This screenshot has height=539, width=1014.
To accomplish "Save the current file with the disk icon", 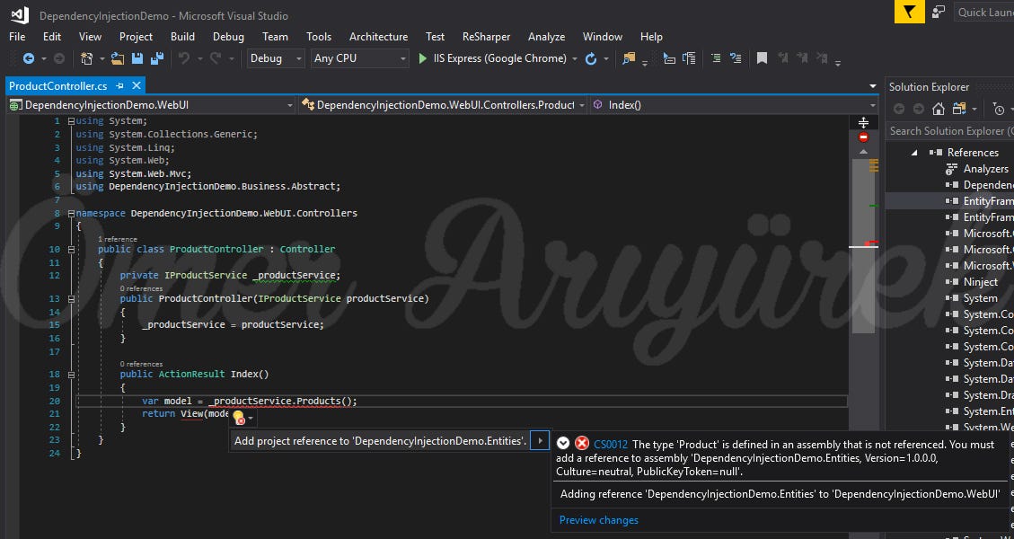I will click(x=137, y=58).
